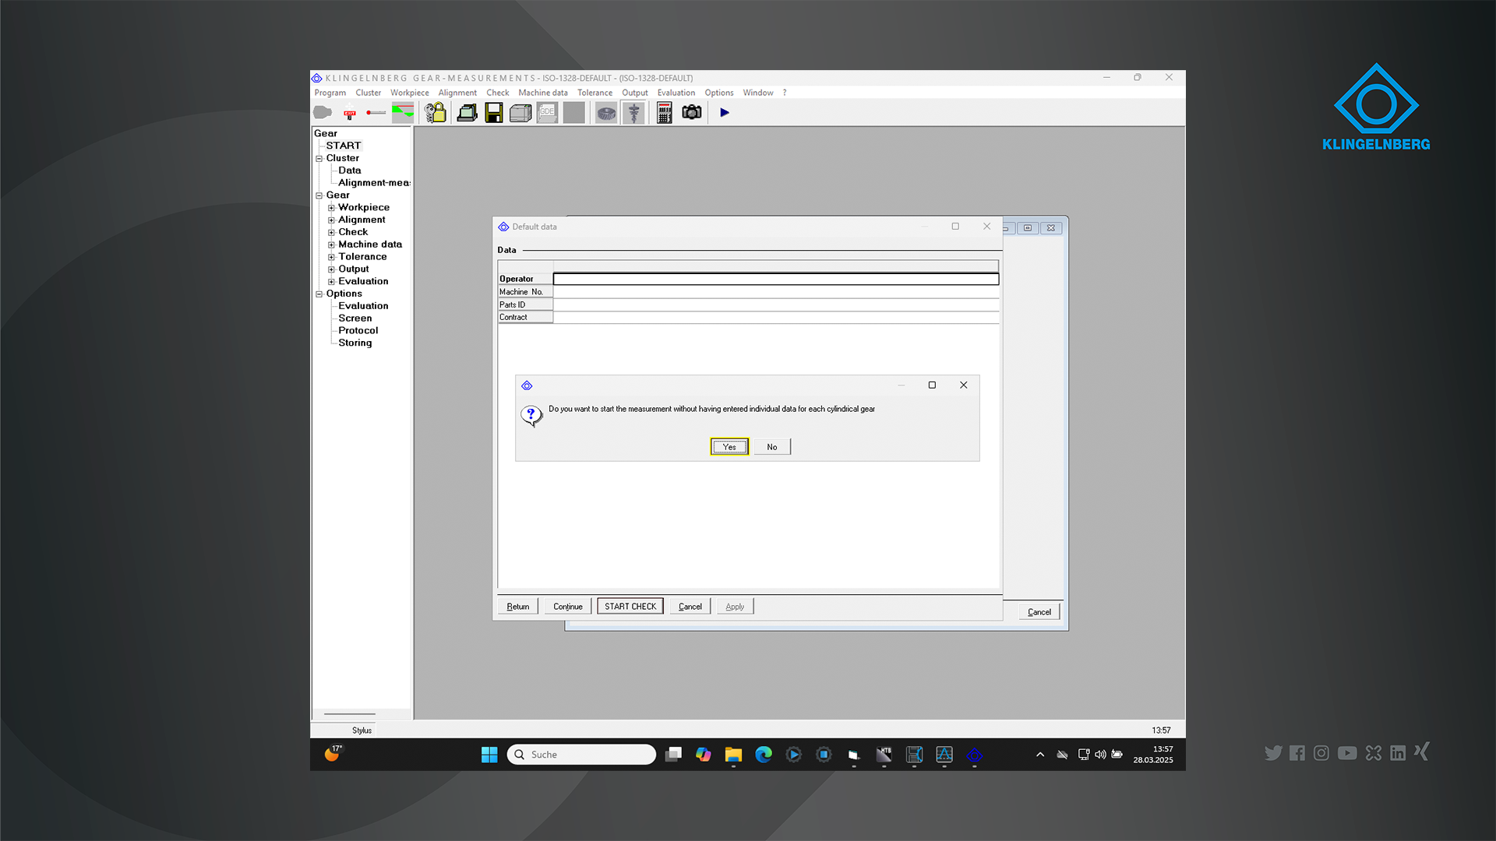Collapse the Cluster tree node

[319, 158]
